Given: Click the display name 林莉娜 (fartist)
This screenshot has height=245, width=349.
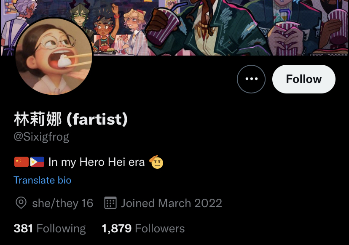Looking at the screenshot, I should pyautogui.click(x=71, y=120).
